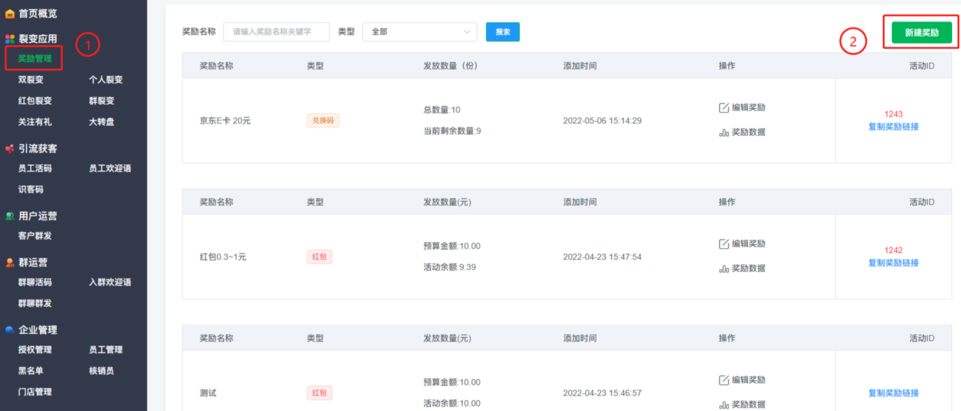
Task: Open 识客码 menu item
Action: 31,189
